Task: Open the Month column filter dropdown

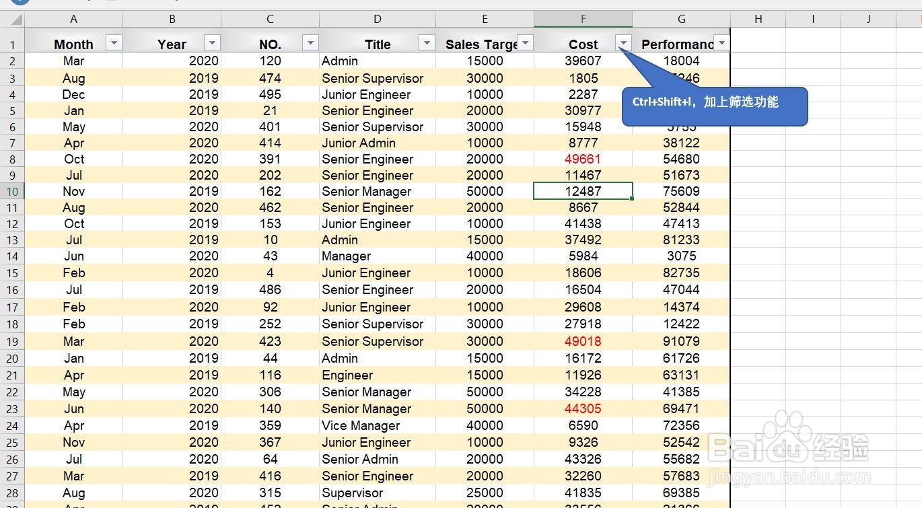Action: (x=114, y=44)
